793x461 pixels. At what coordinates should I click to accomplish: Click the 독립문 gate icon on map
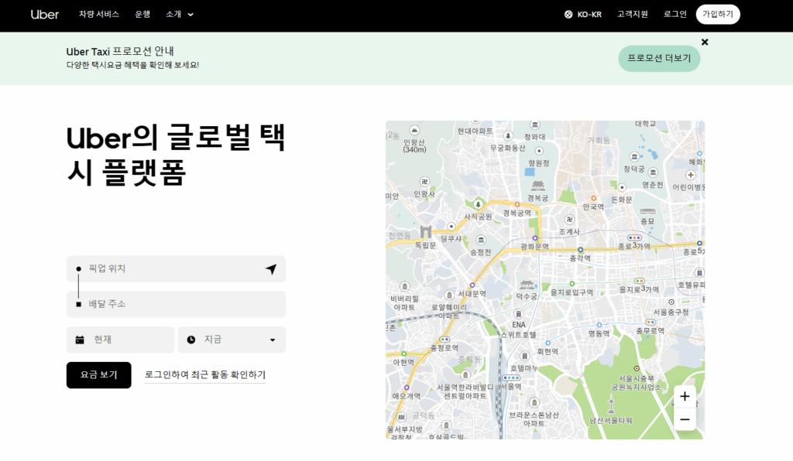click(x=426, y=232)
